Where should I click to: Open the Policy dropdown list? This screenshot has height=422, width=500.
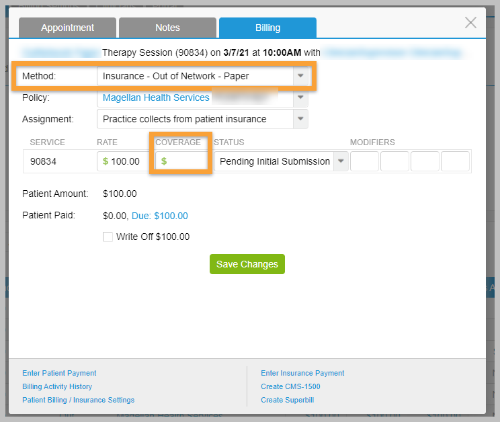[x=300, y=98]
